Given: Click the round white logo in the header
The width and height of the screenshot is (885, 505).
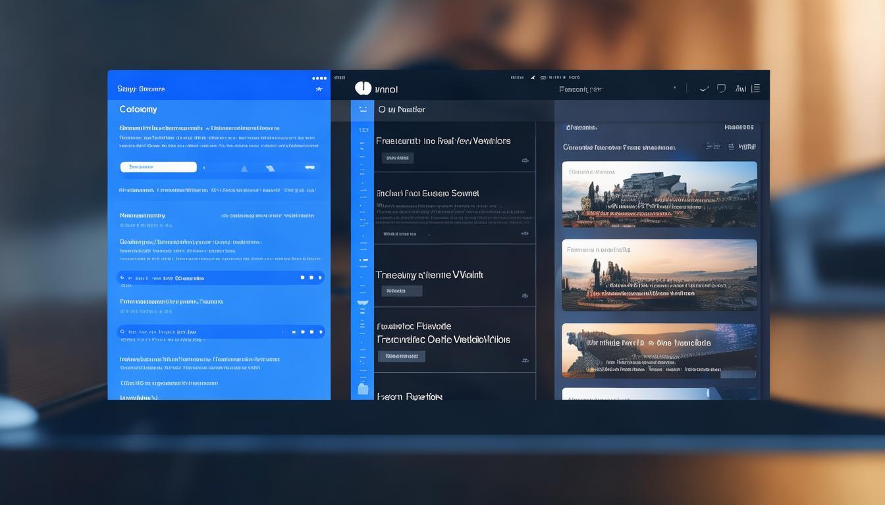Looking at the screenshot, I should (363, 88).
